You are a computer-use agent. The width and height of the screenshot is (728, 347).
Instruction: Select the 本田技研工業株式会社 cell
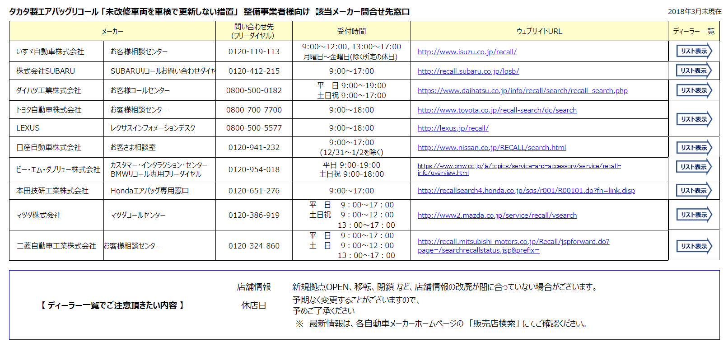tap(56, 191)
